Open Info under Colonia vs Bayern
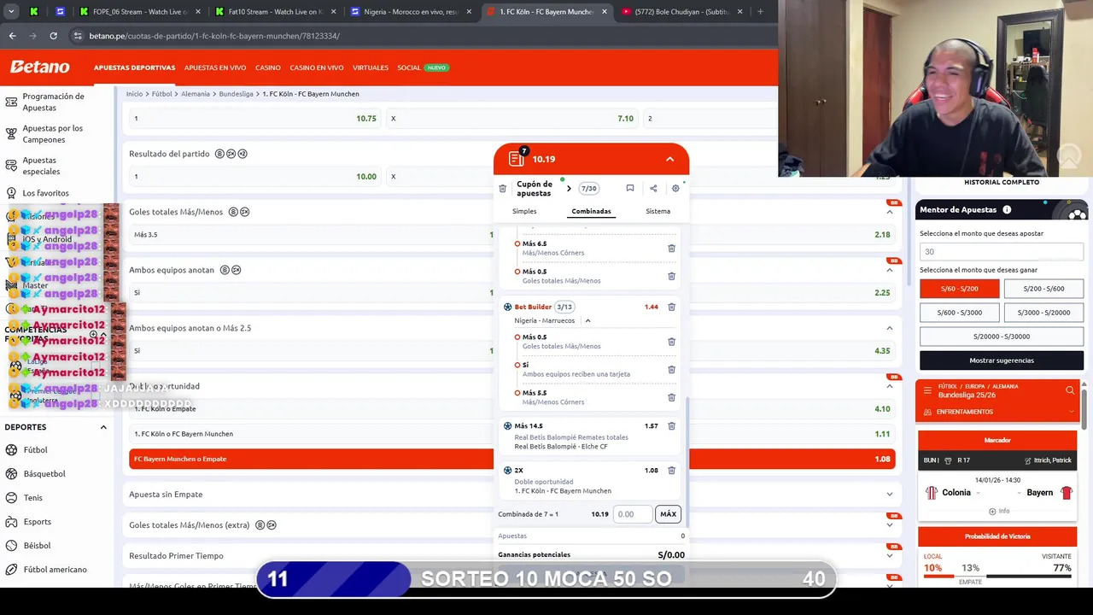 pos(997,511)
